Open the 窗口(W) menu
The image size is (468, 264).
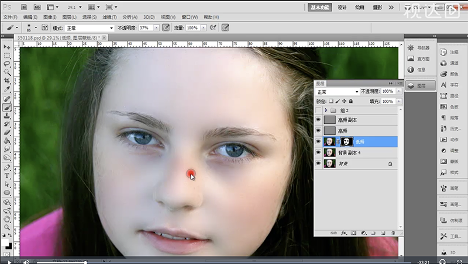point(190,18)
